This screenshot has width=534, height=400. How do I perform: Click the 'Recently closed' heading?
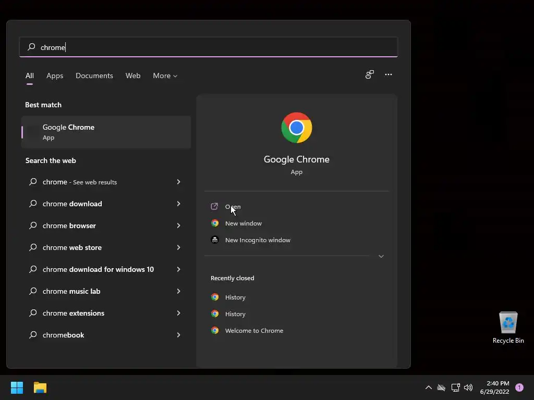click(232, 278)
